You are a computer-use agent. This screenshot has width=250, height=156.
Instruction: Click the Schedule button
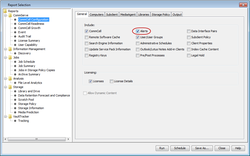[x=180, y=148]
